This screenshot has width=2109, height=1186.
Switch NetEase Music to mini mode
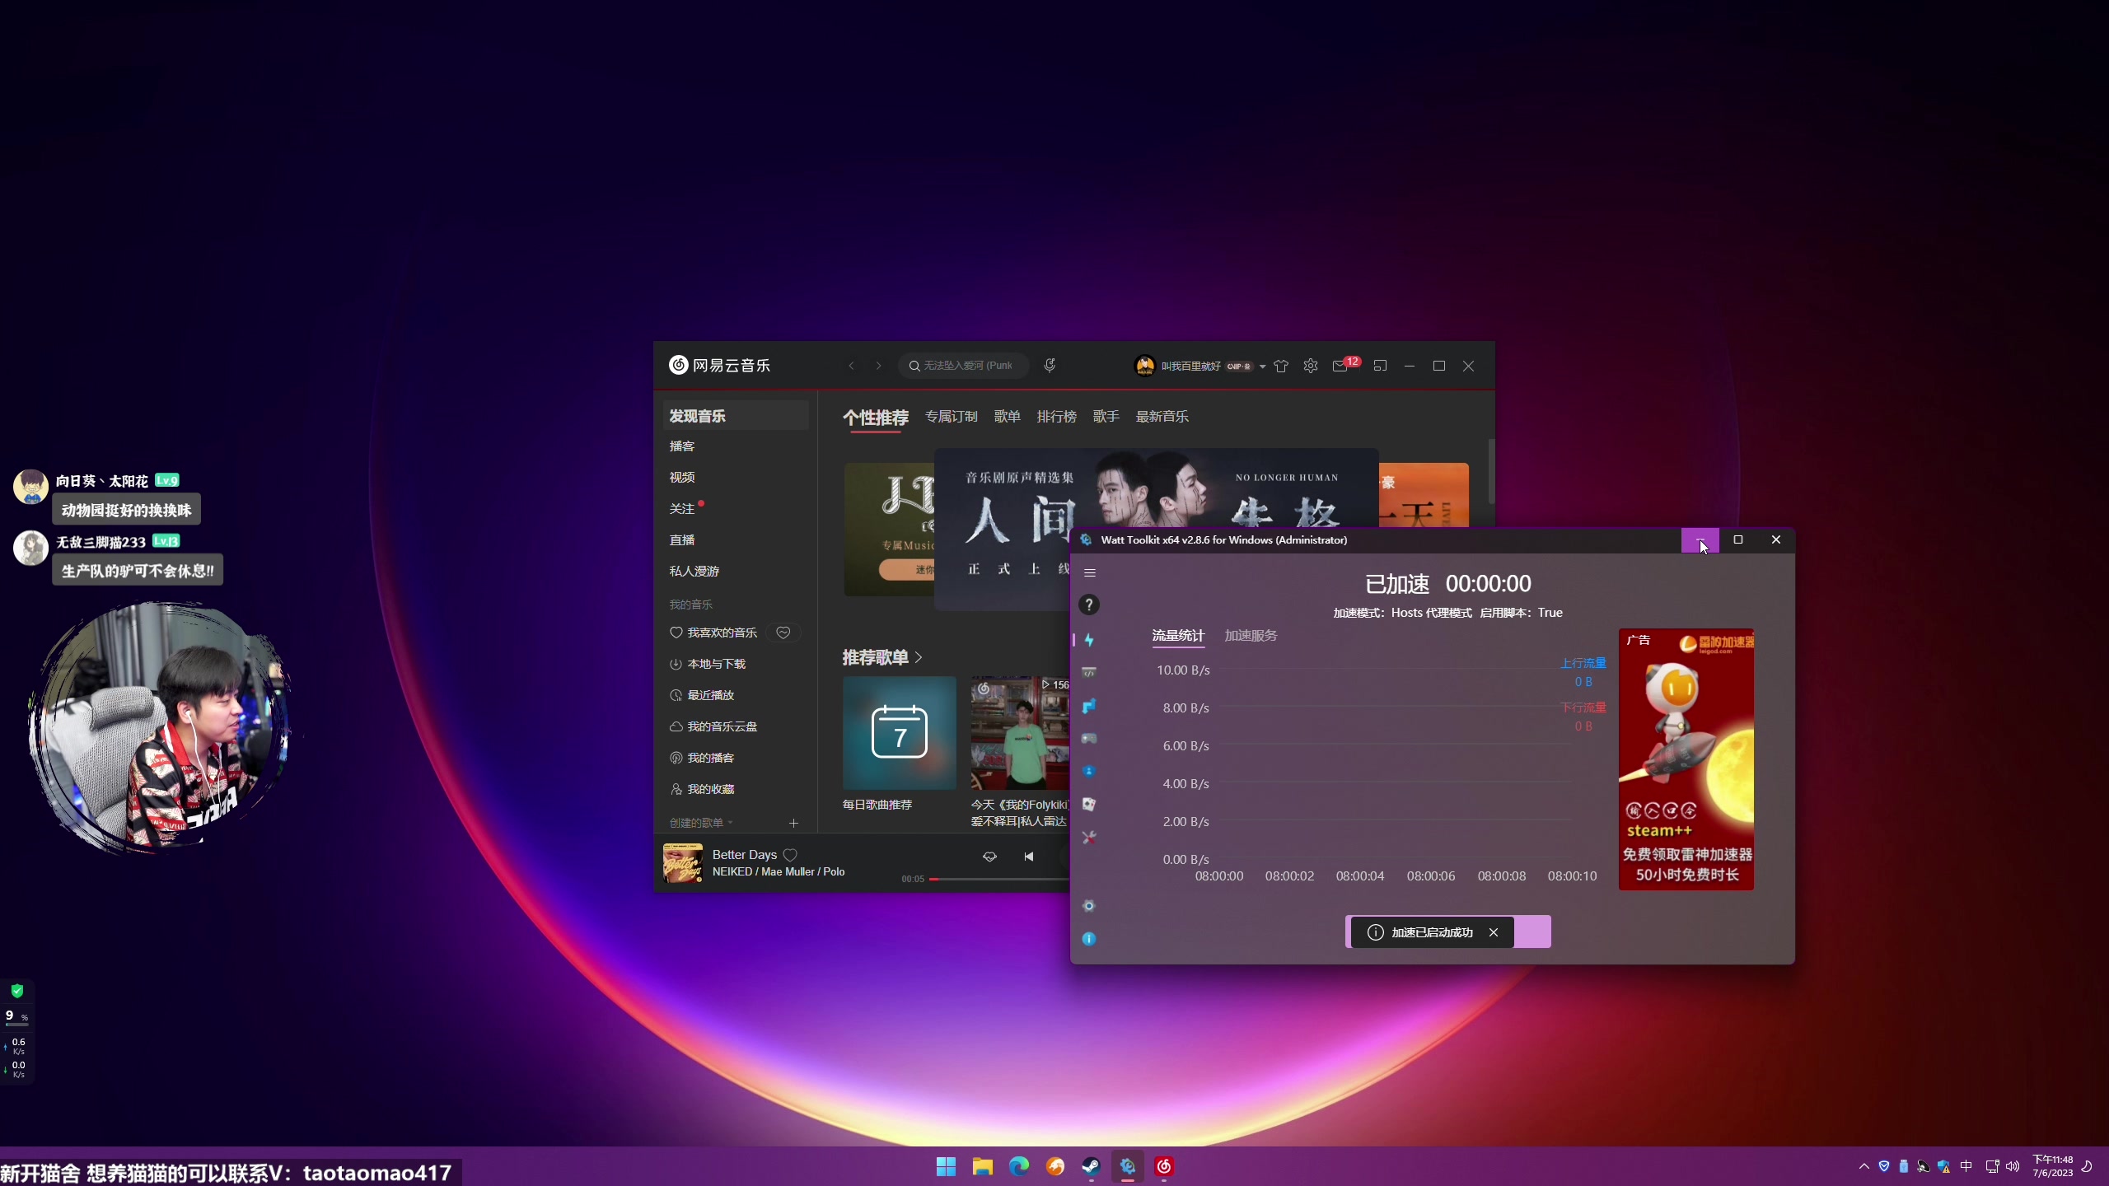[x=1381, y=366]
